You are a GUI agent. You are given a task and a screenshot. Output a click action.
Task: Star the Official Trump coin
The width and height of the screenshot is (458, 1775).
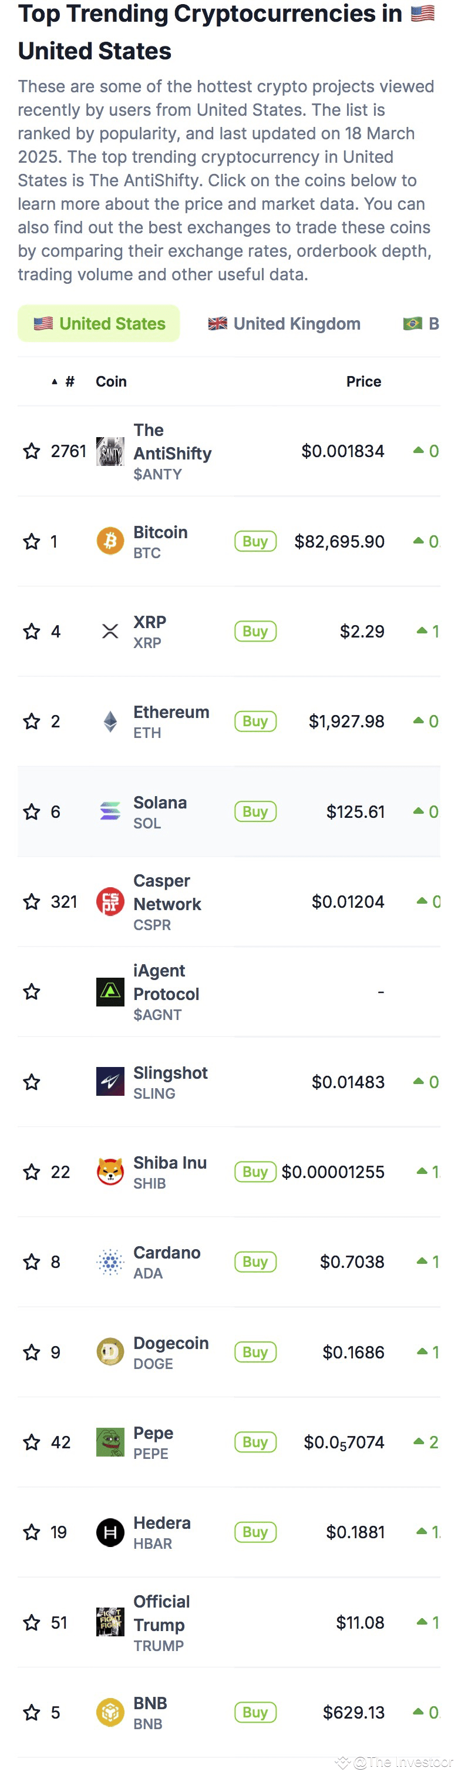tap(31, 1623)
